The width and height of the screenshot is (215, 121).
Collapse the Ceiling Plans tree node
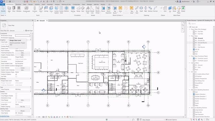point(190,63)
